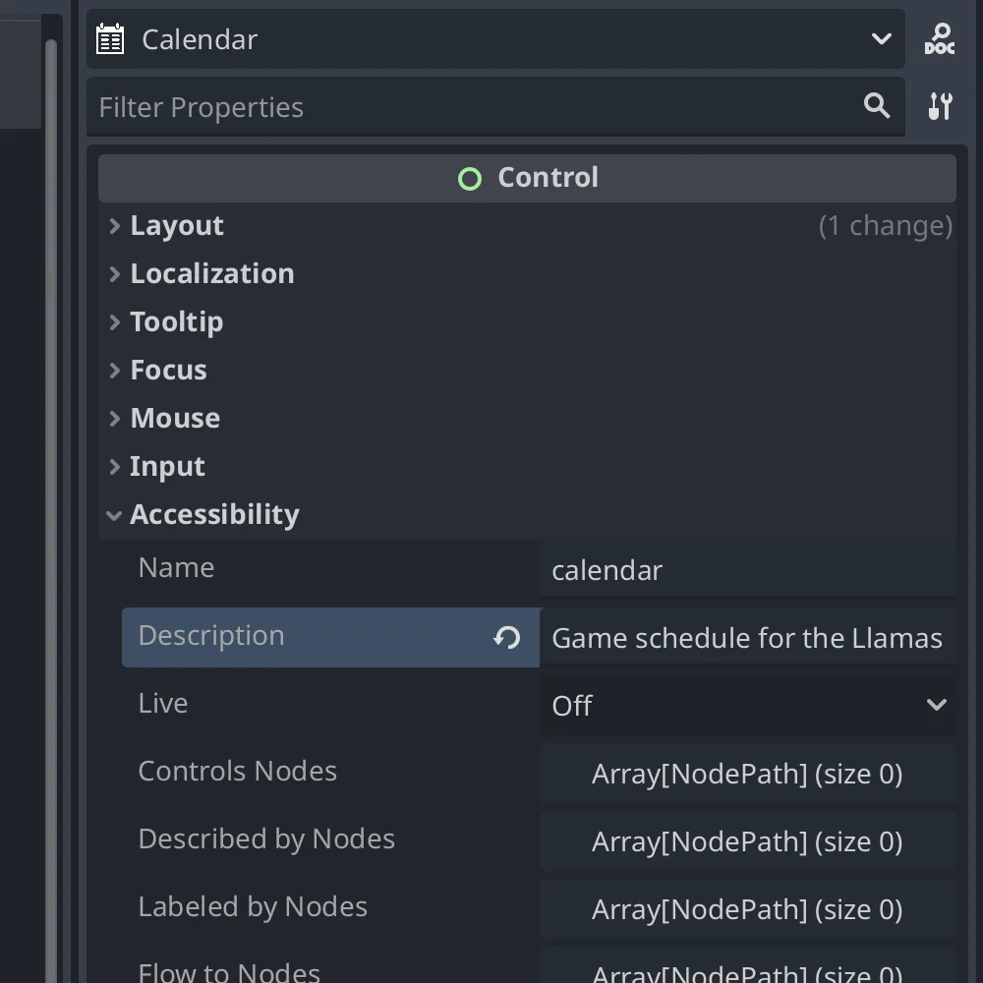Screen dimensions: 983x983
Task: Open the node selection dropdown for Calendar
Action: click(x=880, y=38)
